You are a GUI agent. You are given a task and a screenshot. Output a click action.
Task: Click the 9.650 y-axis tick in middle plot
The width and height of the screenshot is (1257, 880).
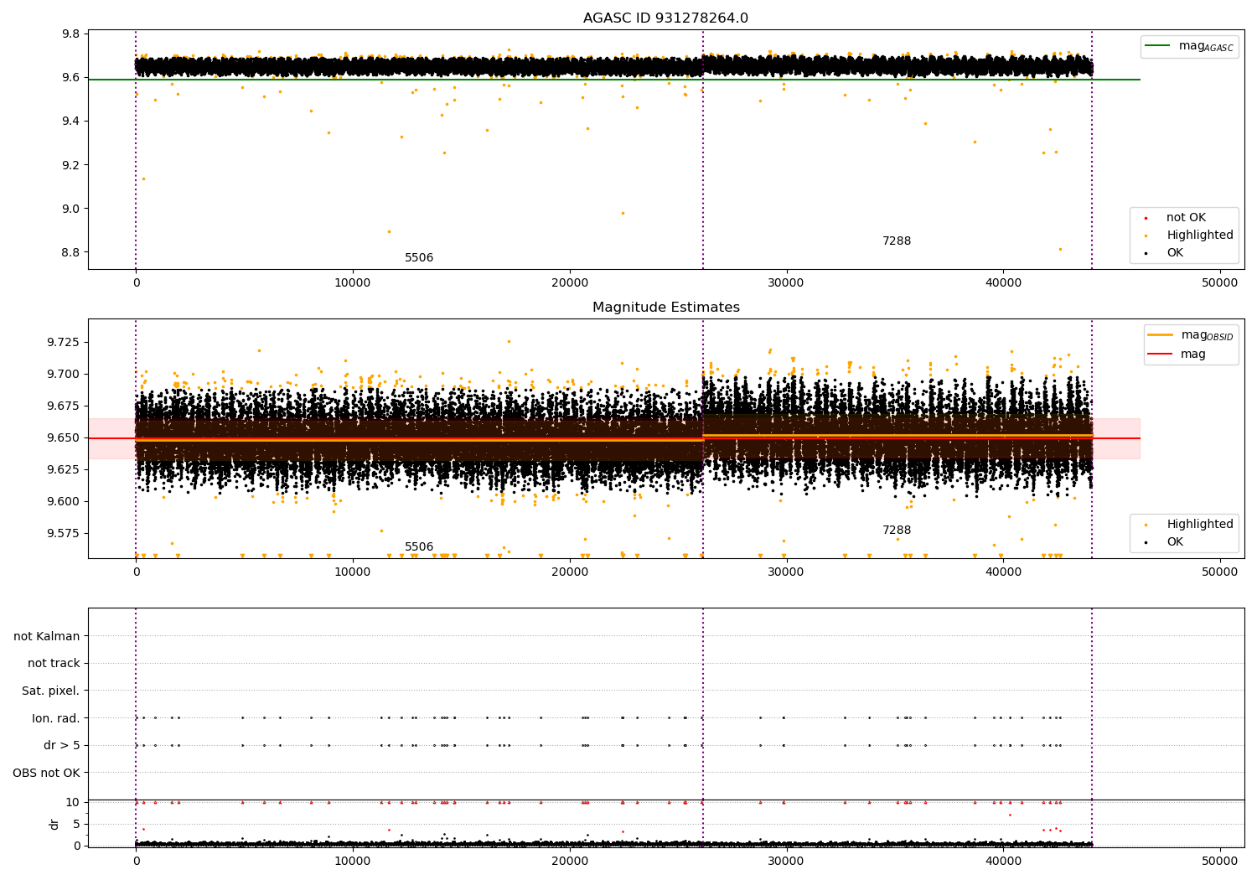(x=65, y=437)
